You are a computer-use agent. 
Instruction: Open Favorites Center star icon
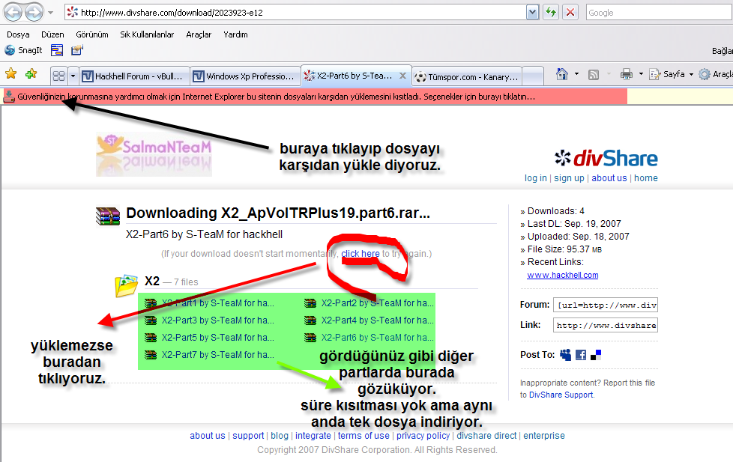tap(10, 74)
